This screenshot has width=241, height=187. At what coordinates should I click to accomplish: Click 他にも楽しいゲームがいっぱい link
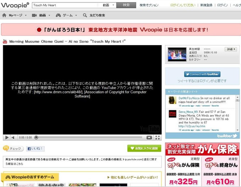pyautogui.click(x=133, y=177)
